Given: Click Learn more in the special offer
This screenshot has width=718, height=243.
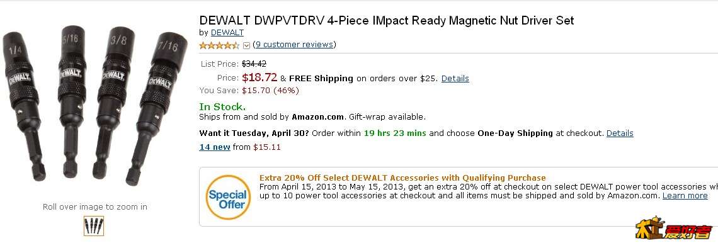Looking at the screenshot, I should tap(685, 195).
